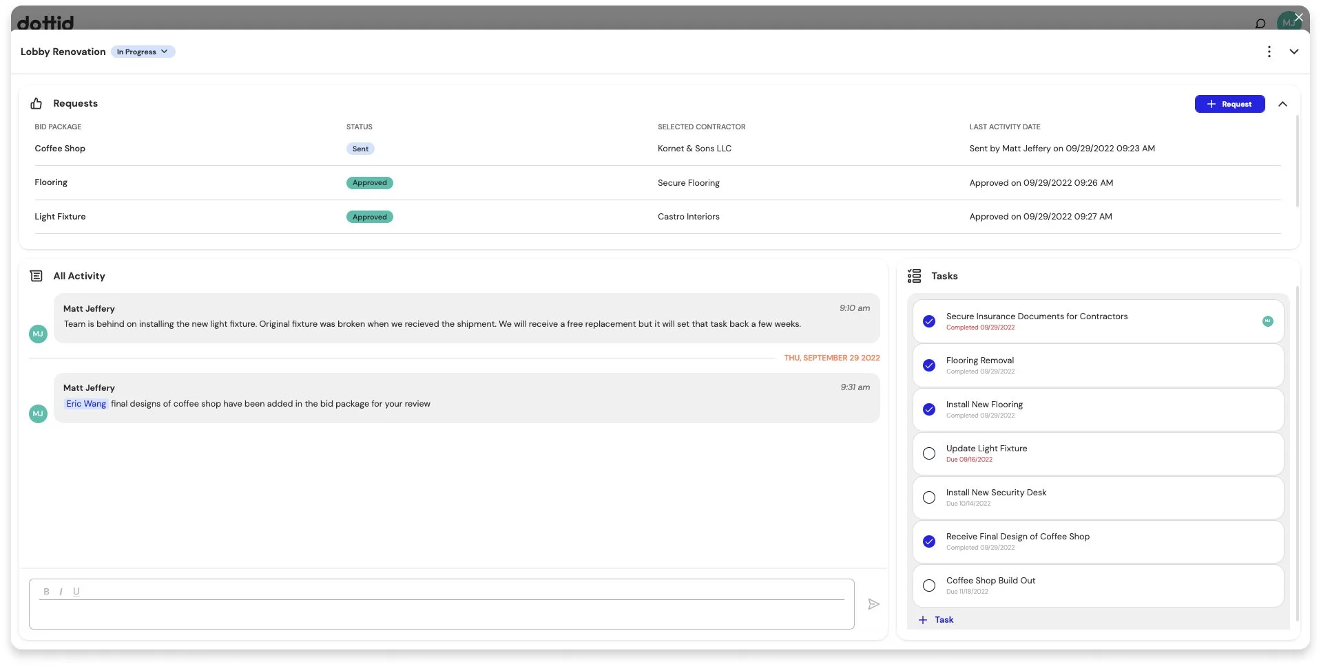Click the Requests table scrollbar
This screenshot has height=666, width=1321.
tap(1298, 161)
